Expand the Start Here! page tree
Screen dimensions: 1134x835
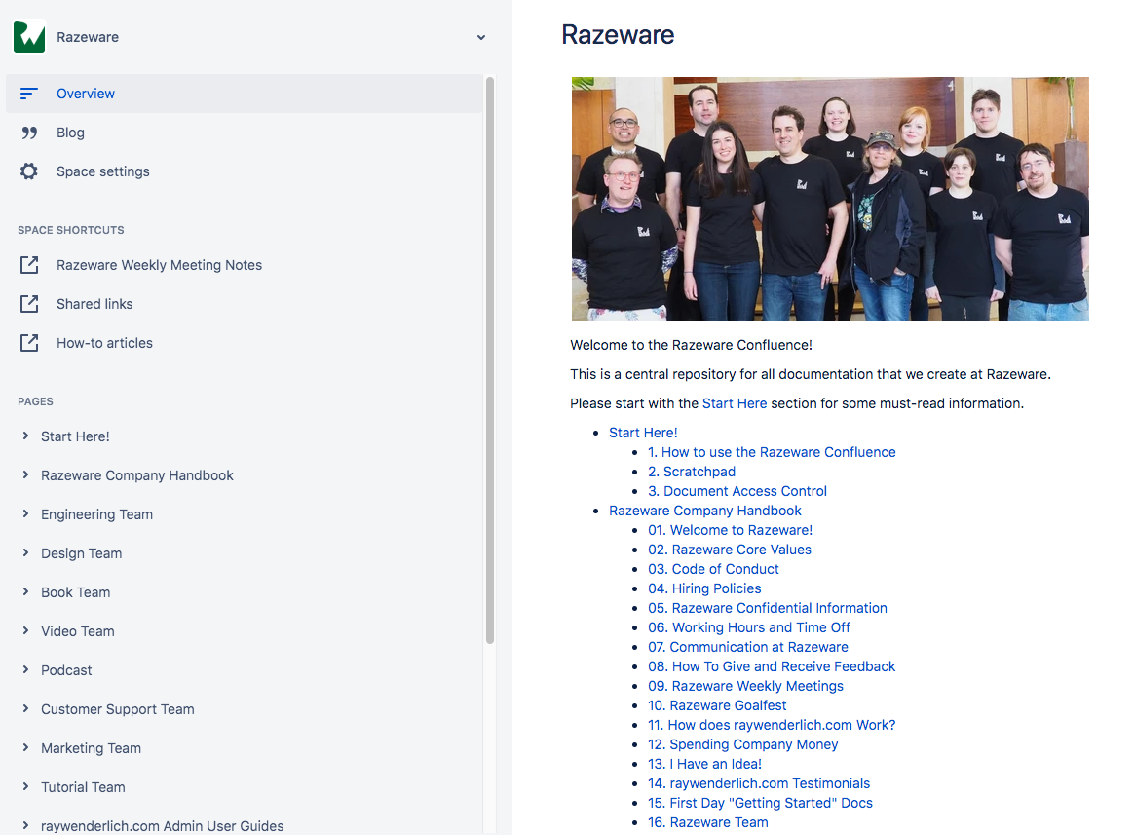tap(25, 436)
